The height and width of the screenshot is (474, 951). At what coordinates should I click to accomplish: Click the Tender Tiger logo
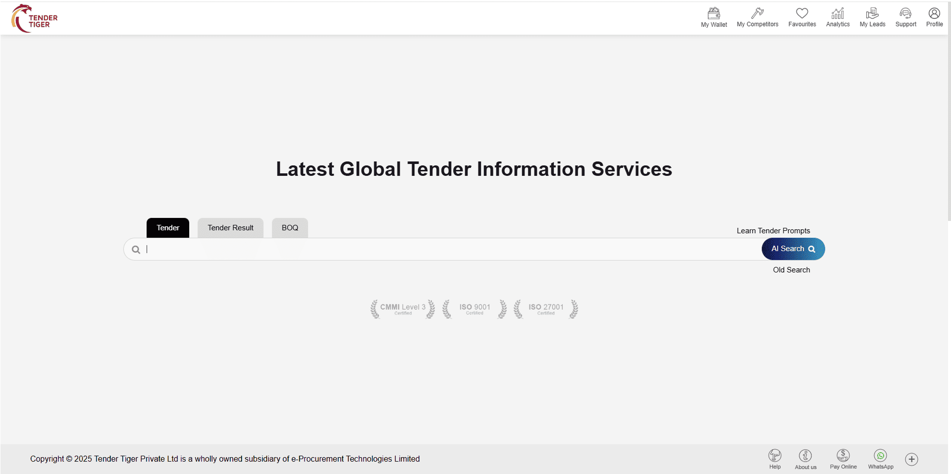coord(35,18)
